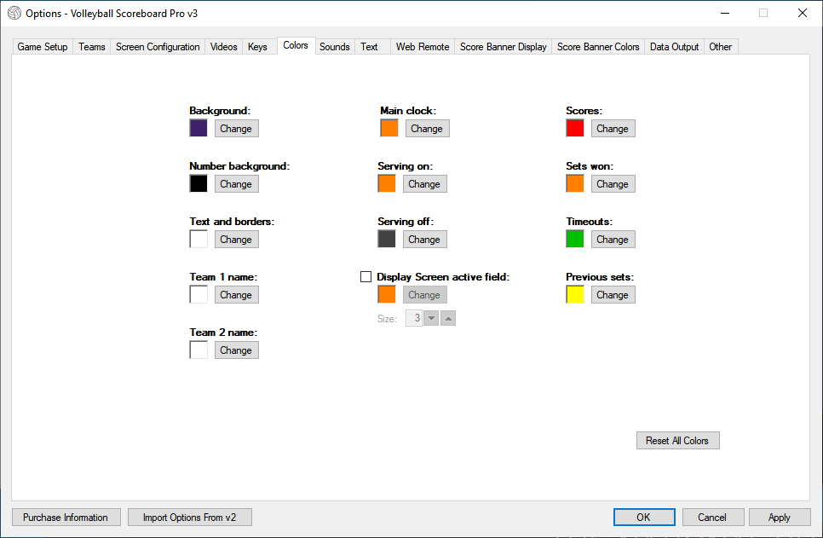Click Change button for Team 2 name

[x=236, y=350]
